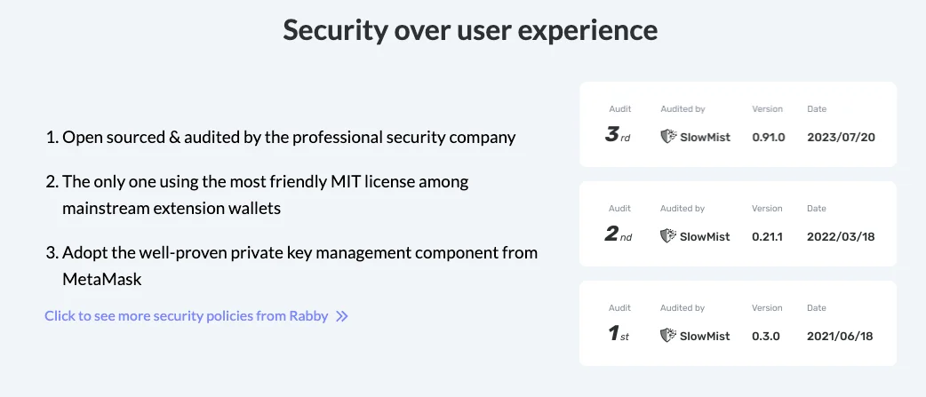Open the 1st audit report card
Viewport: 926px width, 397px height.
point(738,323)
